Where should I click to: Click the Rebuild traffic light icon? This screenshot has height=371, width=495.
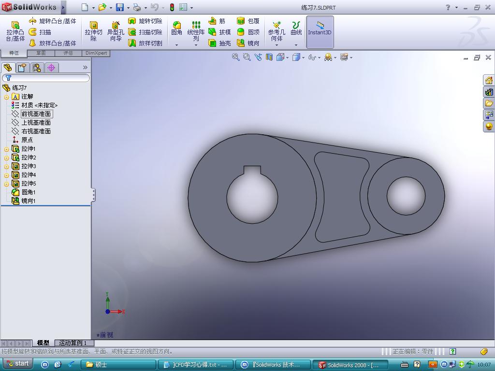point(172,7)
